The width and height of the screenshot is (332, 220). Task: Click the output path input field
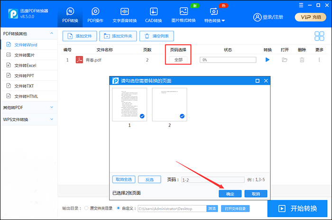[x=172, y=209]
